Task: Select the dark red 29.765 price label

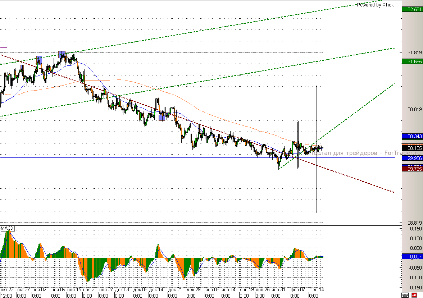Action: [412, 169]
